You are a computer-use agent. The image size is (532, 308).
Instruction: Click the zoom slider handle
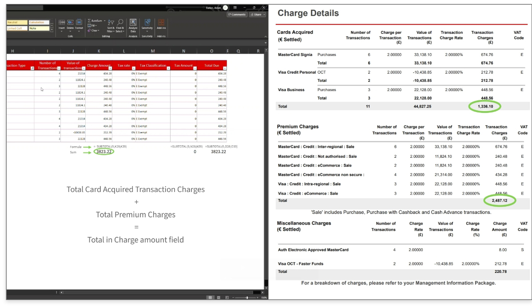[x=246, y=297]
